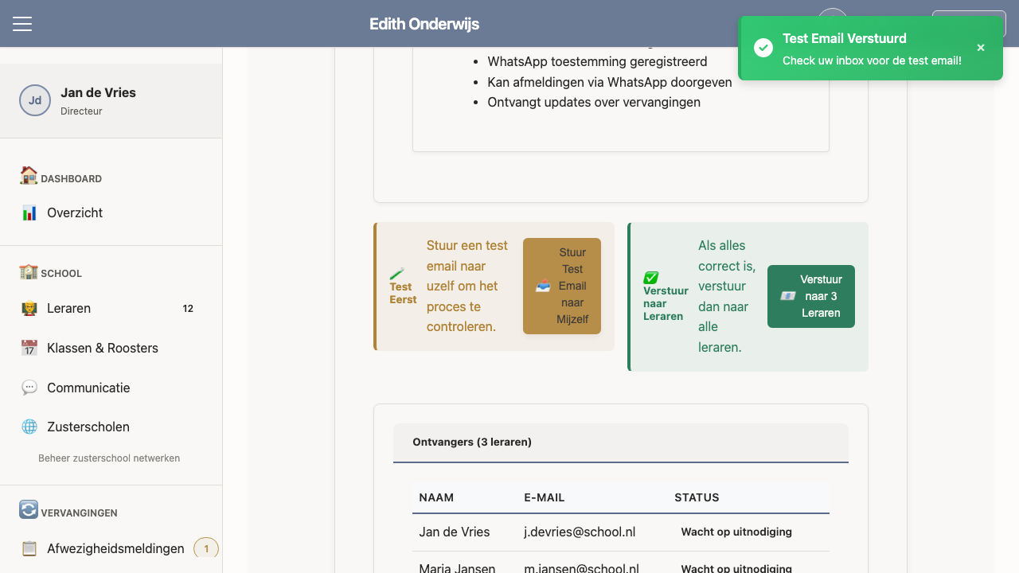This screenshot has width=1019, height=573.
Task: Click the Ontvangers (3 leraren) heading
Action: [x=472, y=442]
